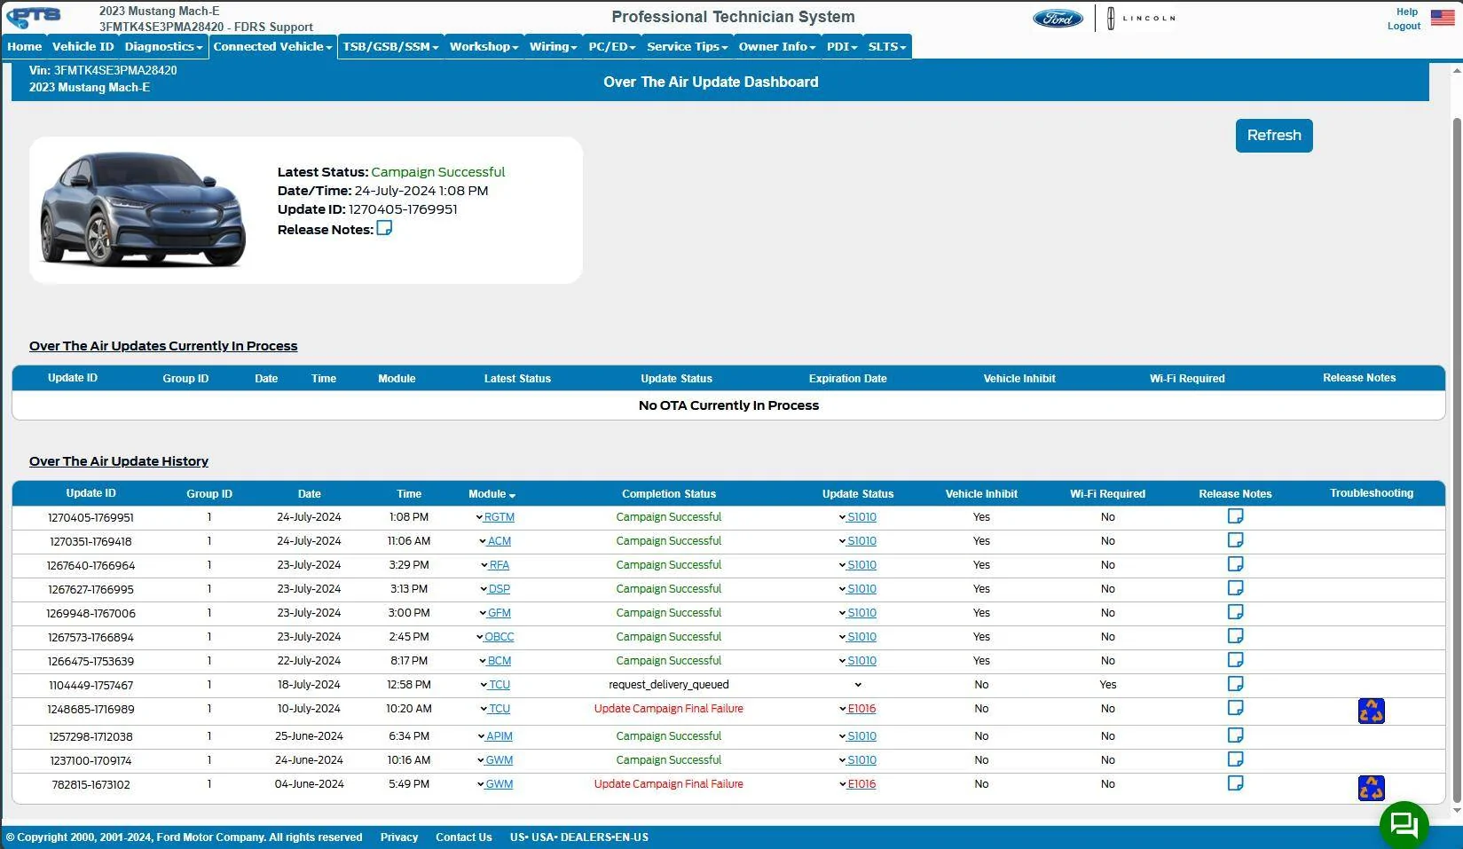Screen dimensions: 1463x849
Task: Click the Lincoln logo
Action: tap(1141, 18)
